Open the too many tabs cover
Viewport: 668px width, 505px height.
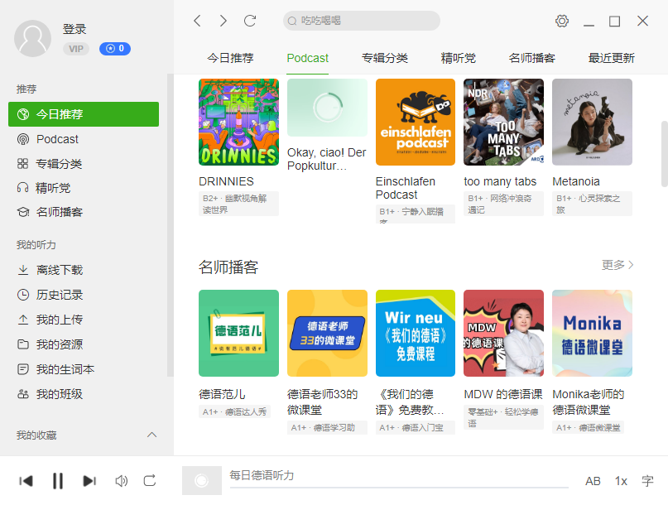(x=503, y=122)
